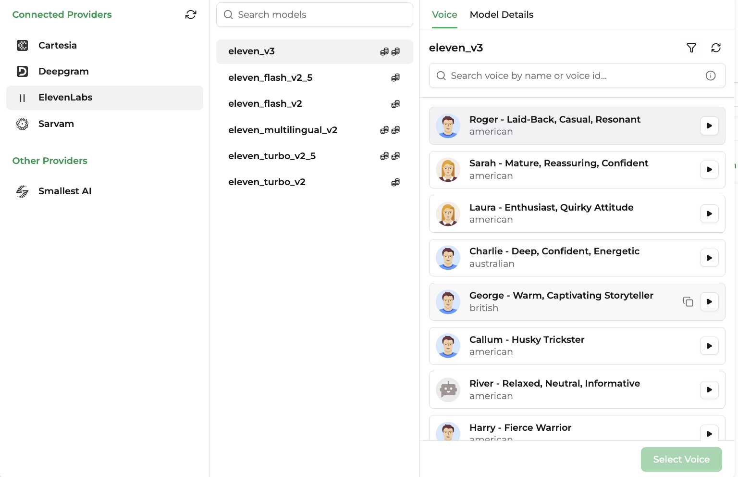Choose the eleven_multilingual_v2 model
The height and width of the screenshot is (477, 738).
(315, 130)
